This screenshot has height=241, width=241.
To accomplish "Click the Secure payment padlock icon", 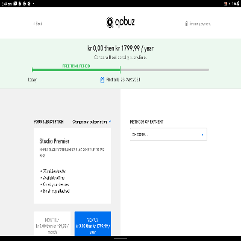I will click(x=186, y=23).
